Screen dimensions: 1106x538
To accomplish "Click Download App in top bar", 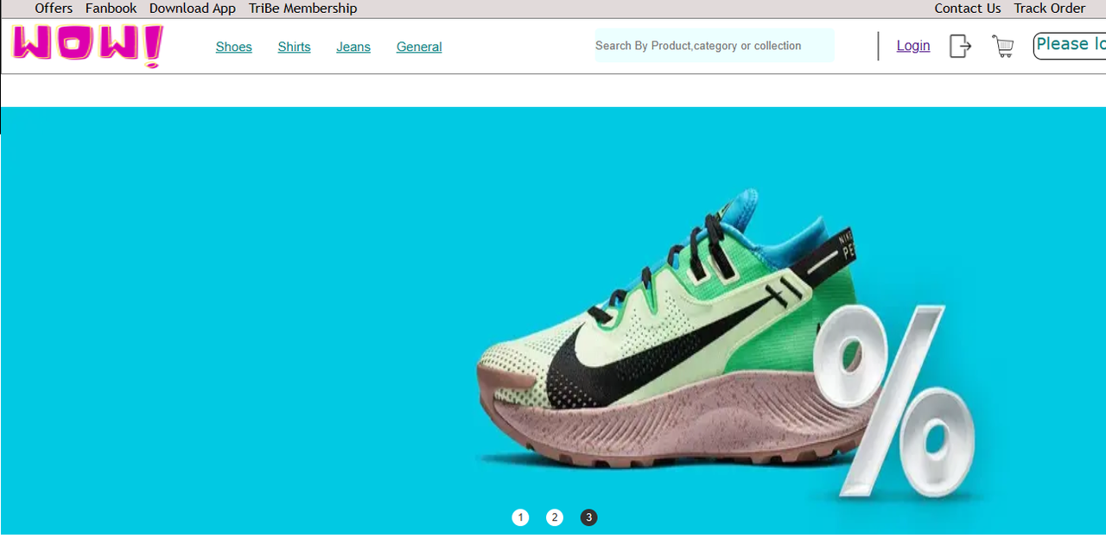I will (192, 9).
